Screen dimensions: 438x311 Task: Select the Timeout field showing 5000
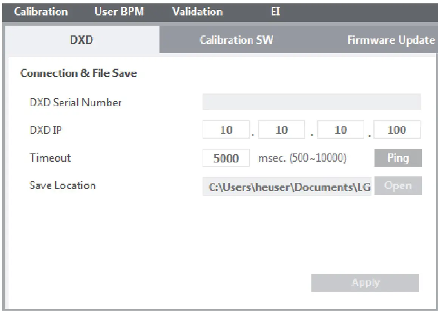coord(226,158)
